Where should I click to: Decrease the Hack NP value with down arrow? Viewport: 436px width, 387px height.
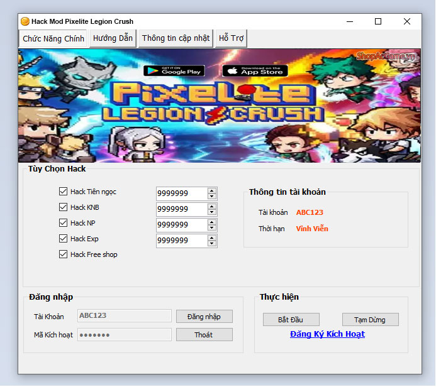pos(211,228)
